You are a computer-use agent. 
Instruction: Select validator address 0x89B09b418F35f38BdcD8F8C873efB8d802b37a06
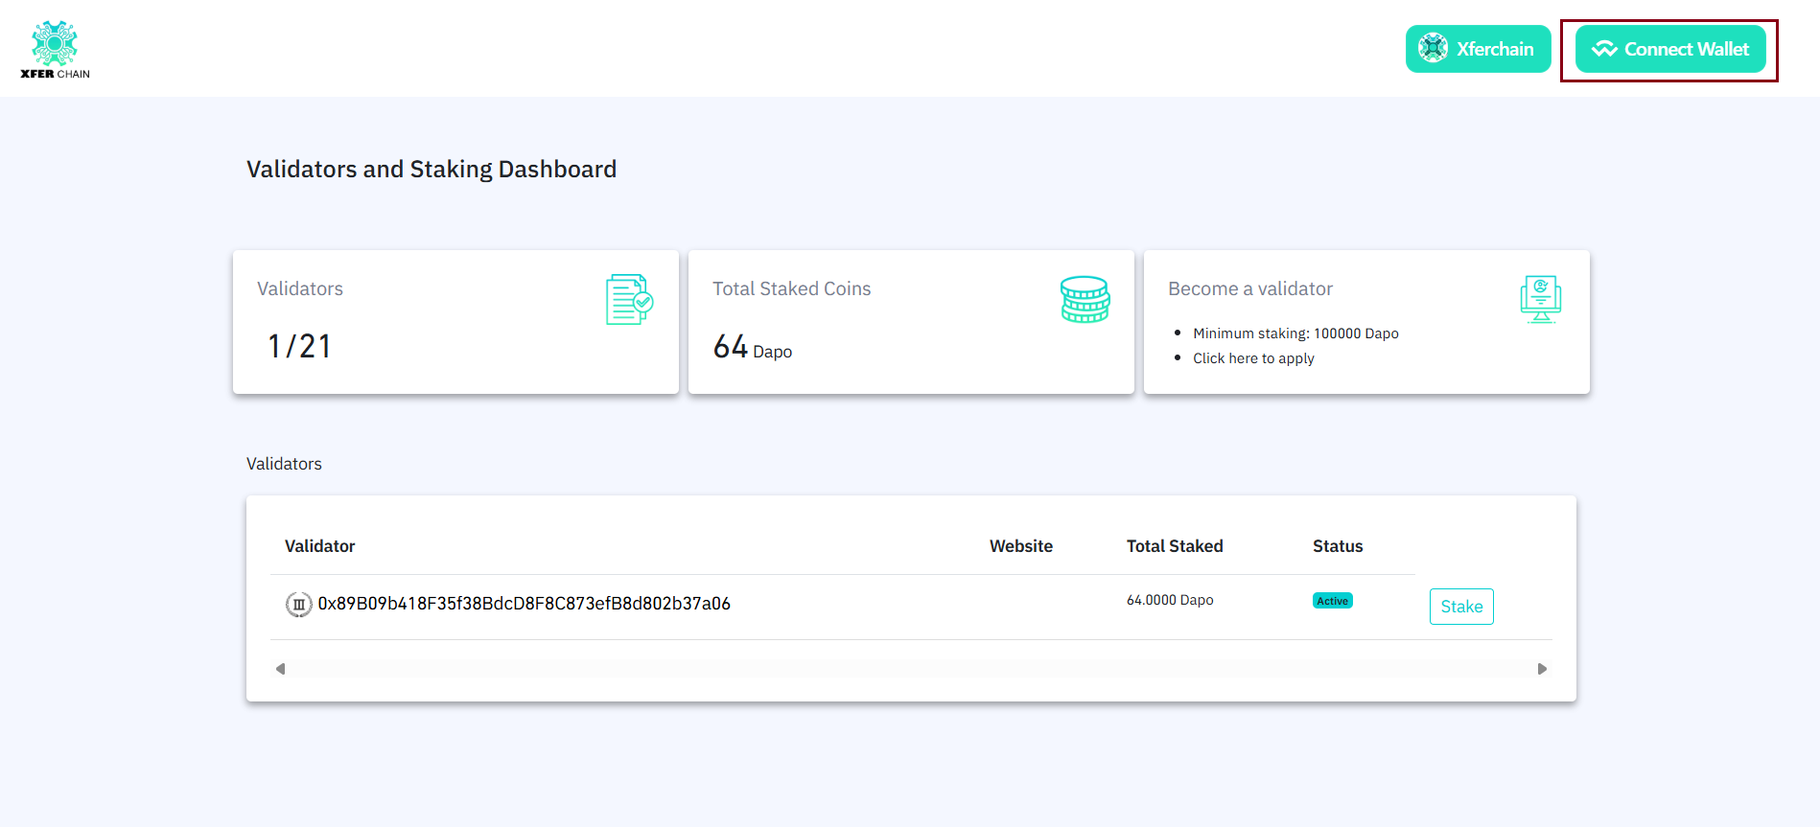pos(525,604)
